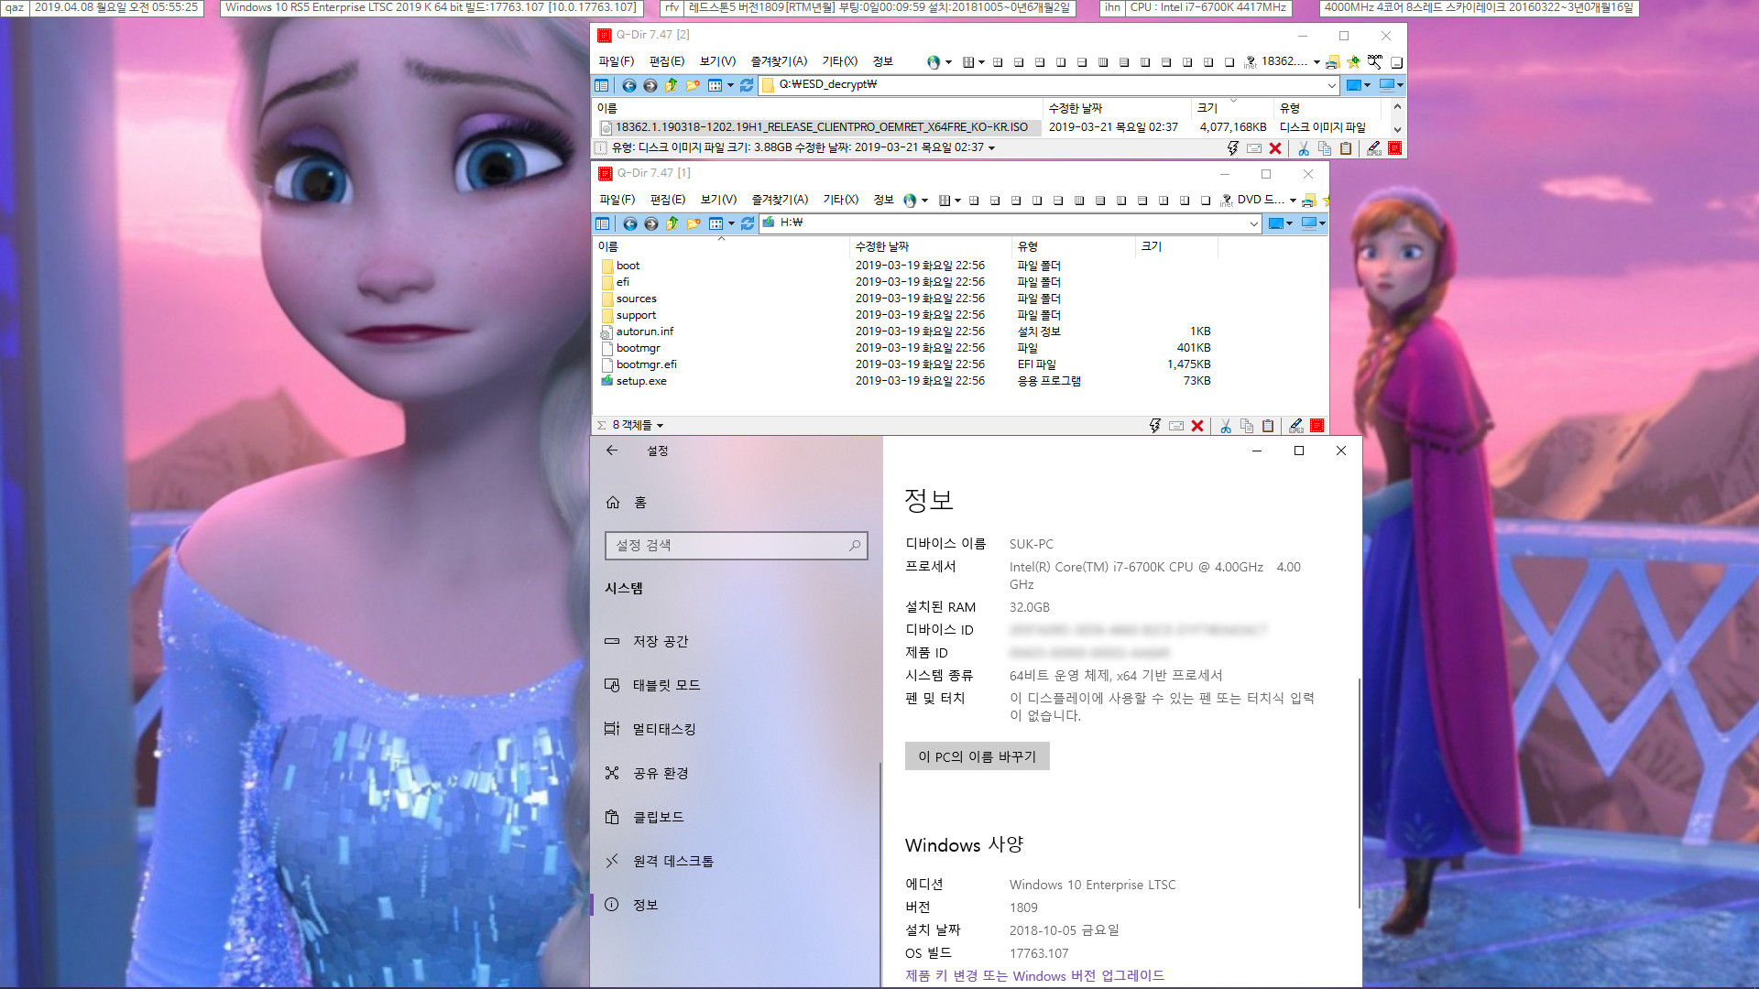Screen dimensions: 1759x989
Task: Expand the DVD drive dropdown in Q-Dir [1]
Action: pos(1293,201)
